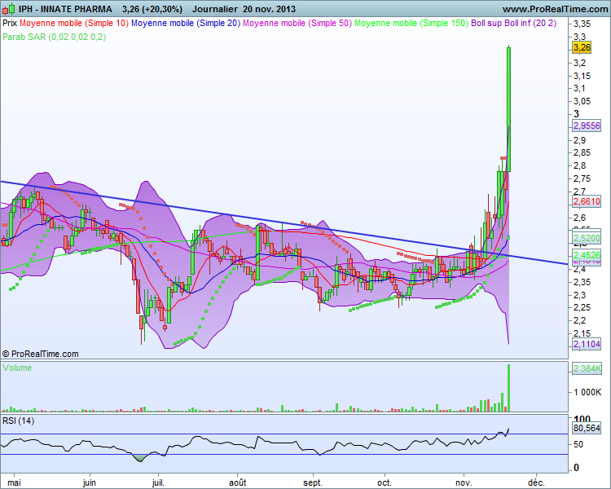Click the 2,3 price axis label

(579, 295)
